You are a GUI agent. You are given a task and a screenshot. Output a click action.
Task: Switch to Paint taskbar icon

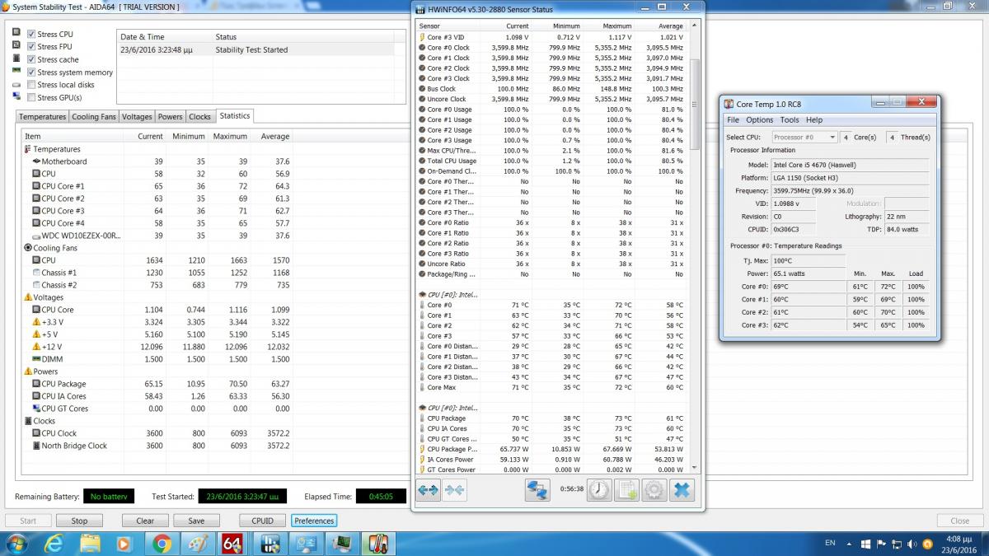196,544
